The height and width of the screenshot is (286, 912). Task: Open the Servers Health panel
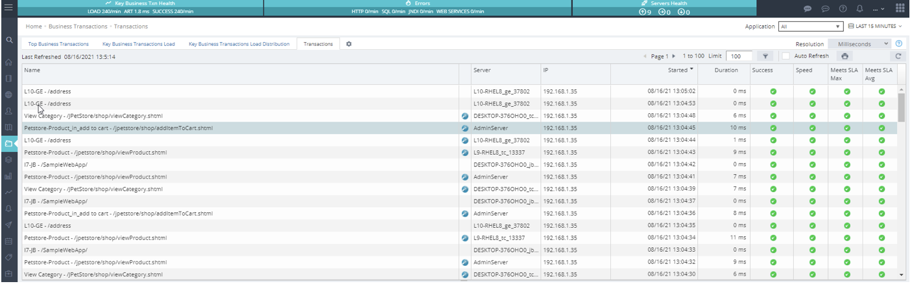coord(665,8)
